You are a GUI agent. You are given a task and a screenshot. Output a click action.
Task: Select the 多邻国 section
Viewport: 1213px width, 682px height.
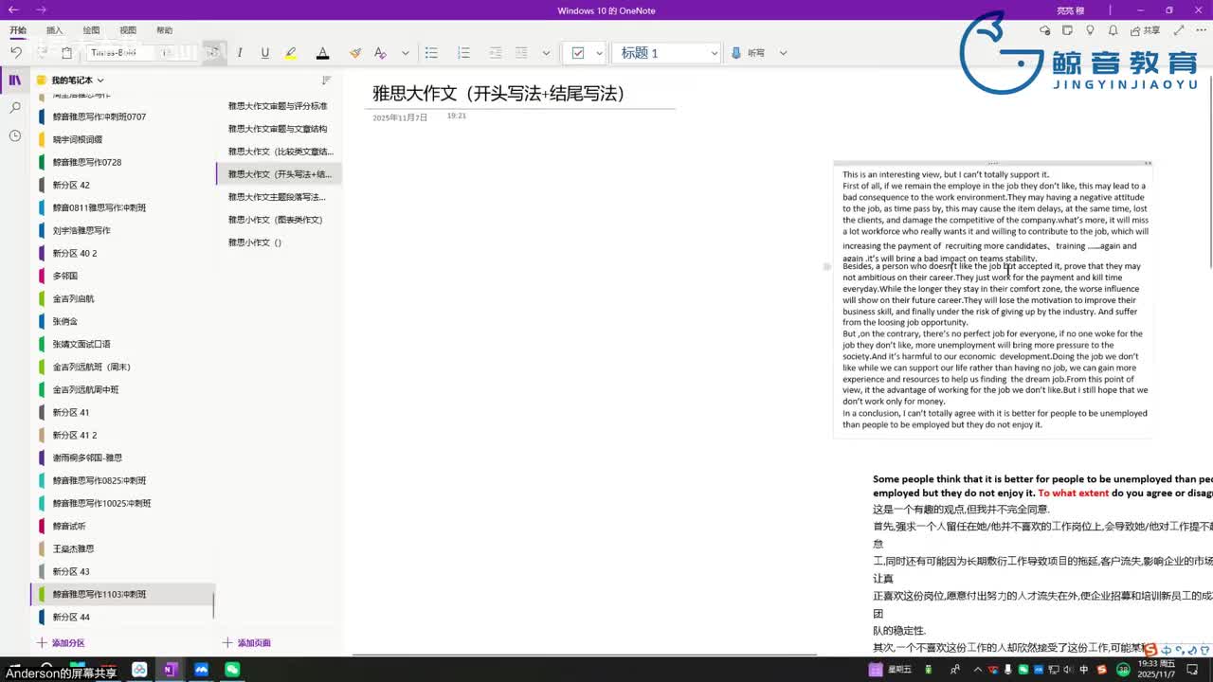click(123, 276)
